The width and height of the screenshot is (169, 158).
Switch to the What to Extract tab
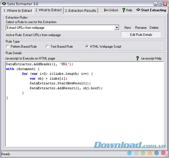click(48, 10)
